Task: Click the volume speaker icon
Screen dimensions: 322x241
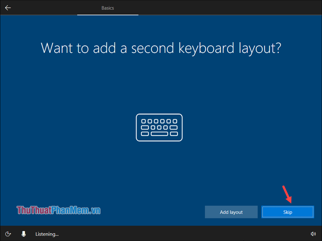Action: 313,234
